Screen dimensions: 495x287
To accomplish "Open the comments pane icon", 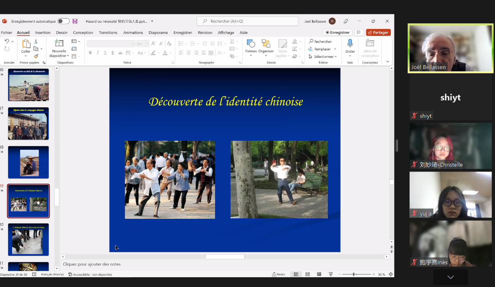I will coord(358,32).
